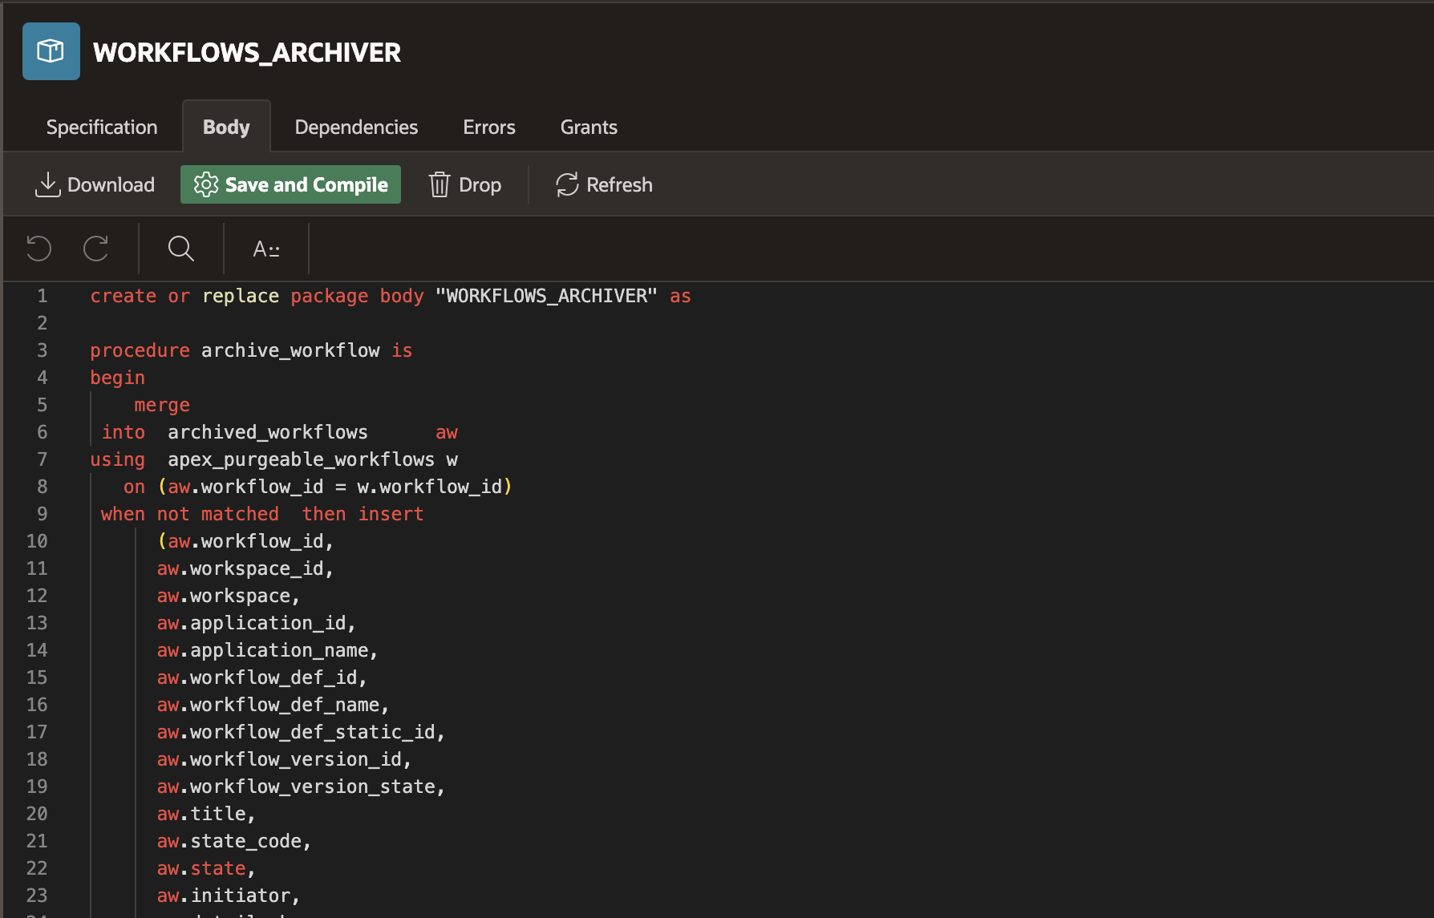This screenshot has height=918, width=1434.
Task: Open the autocomplete A: editor option
Action: 266,249
